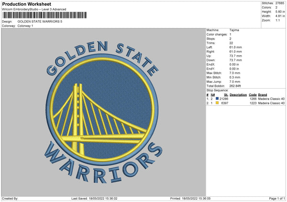Click the Brand column header

[x=263, y=95]
